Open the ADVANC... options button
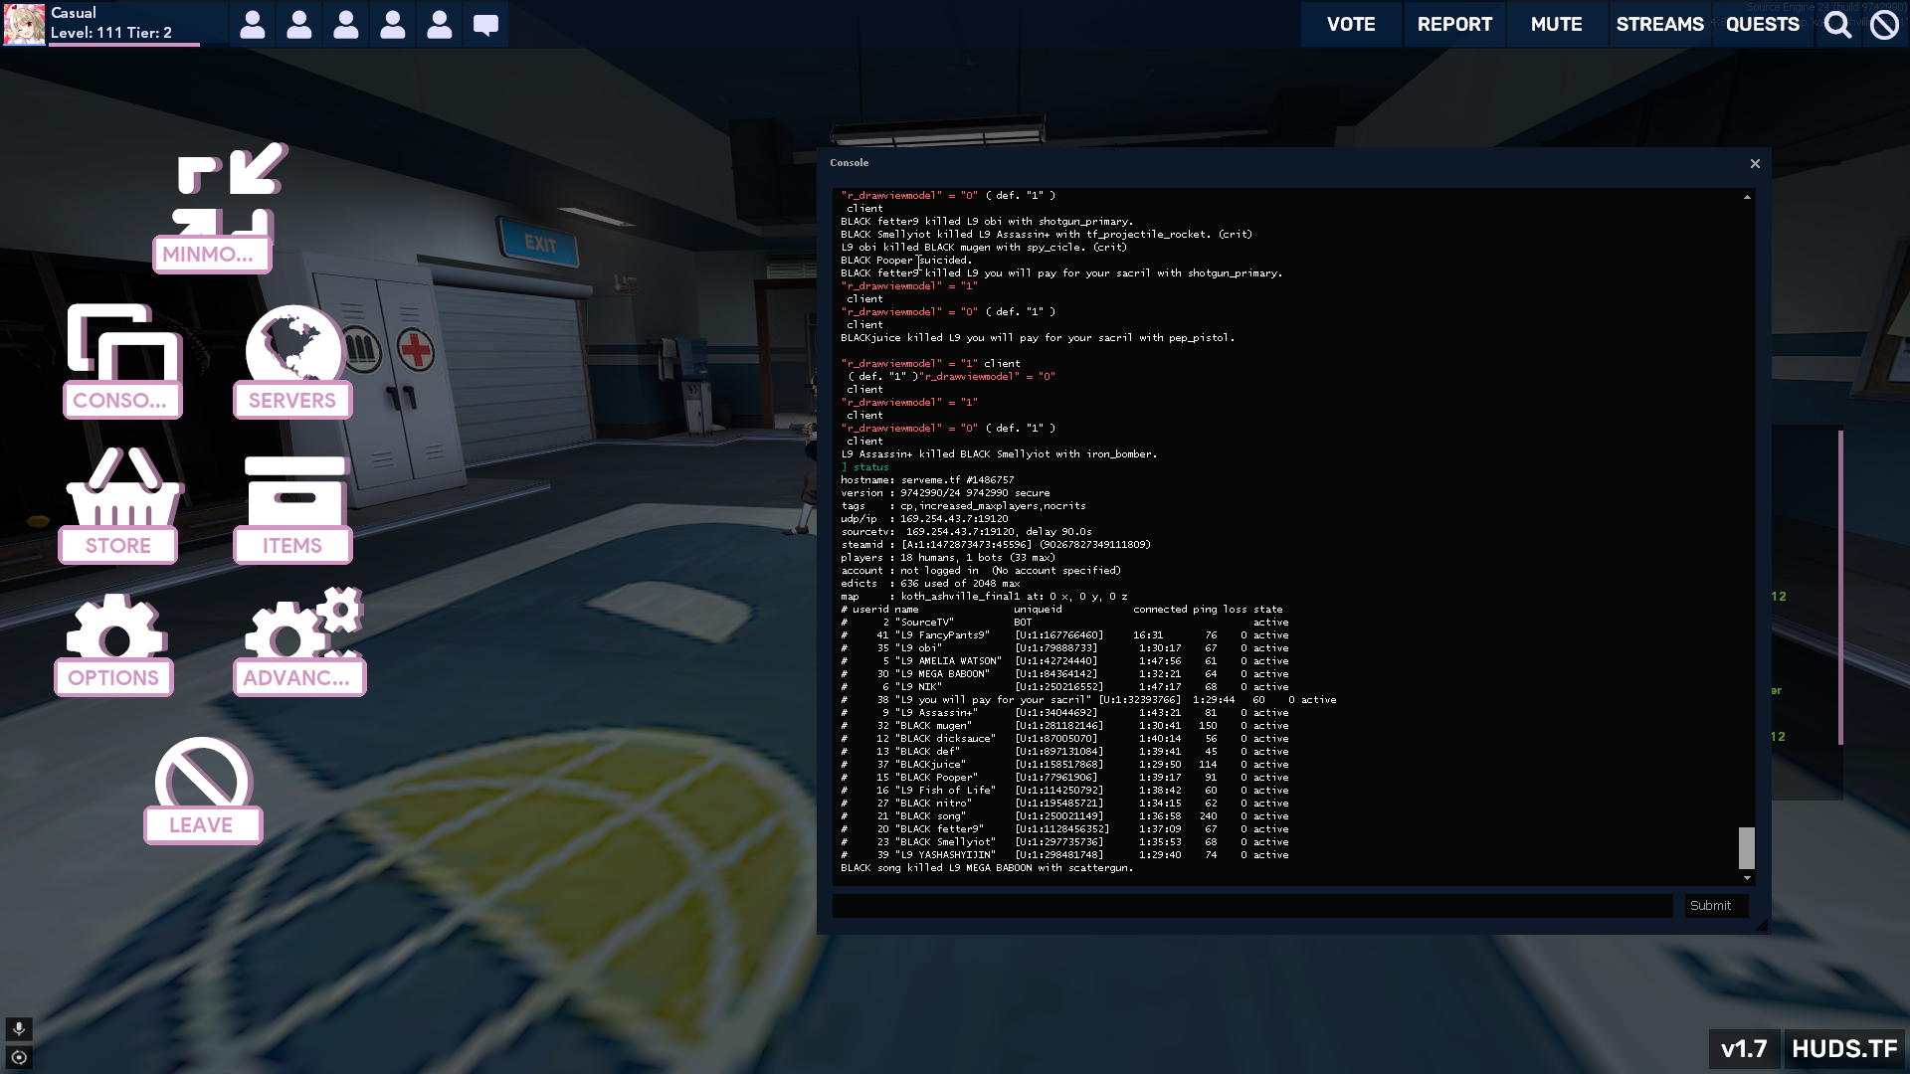Screen dimensions: 1910x1074 (299, 678)
